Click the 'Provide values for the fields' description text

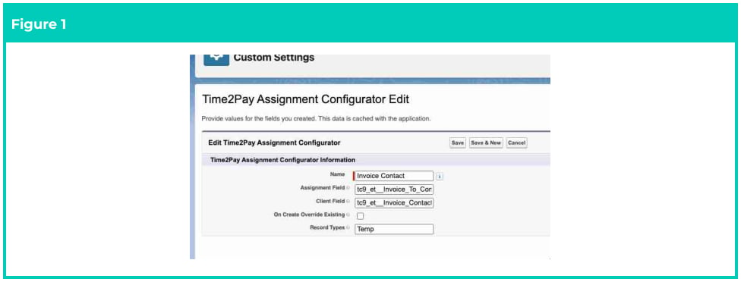(x=316, y=118)
